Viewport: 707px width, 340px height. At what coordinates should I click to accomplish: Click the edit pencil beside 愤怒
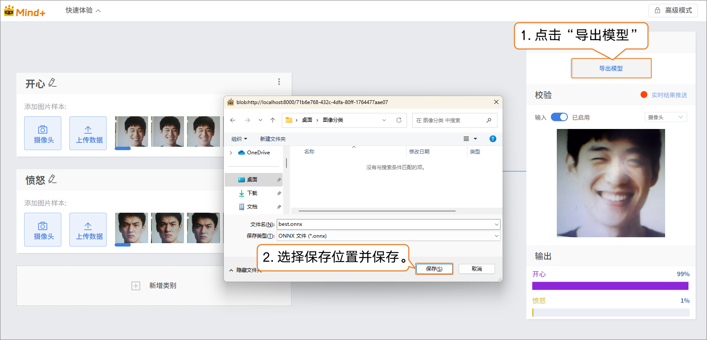[52, 179]
